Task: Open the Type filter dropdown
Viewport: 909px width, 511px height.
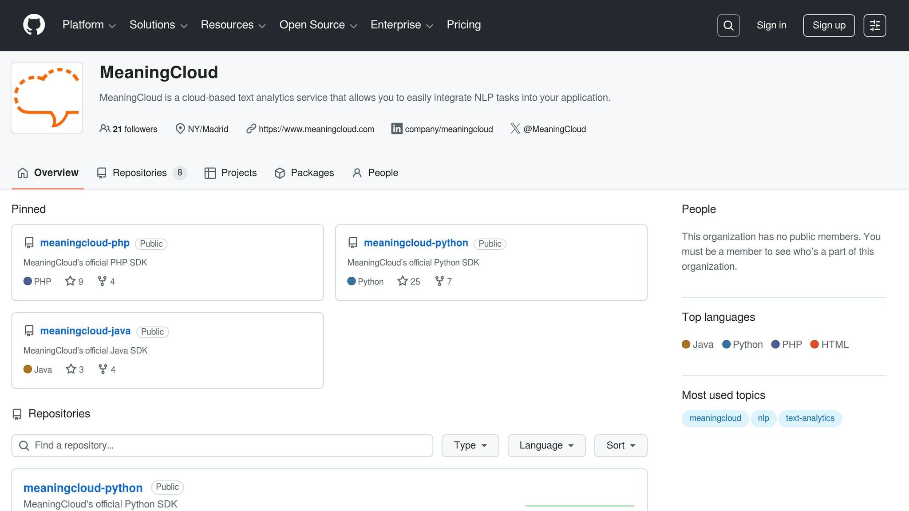Action: click(x=470, y=445)
